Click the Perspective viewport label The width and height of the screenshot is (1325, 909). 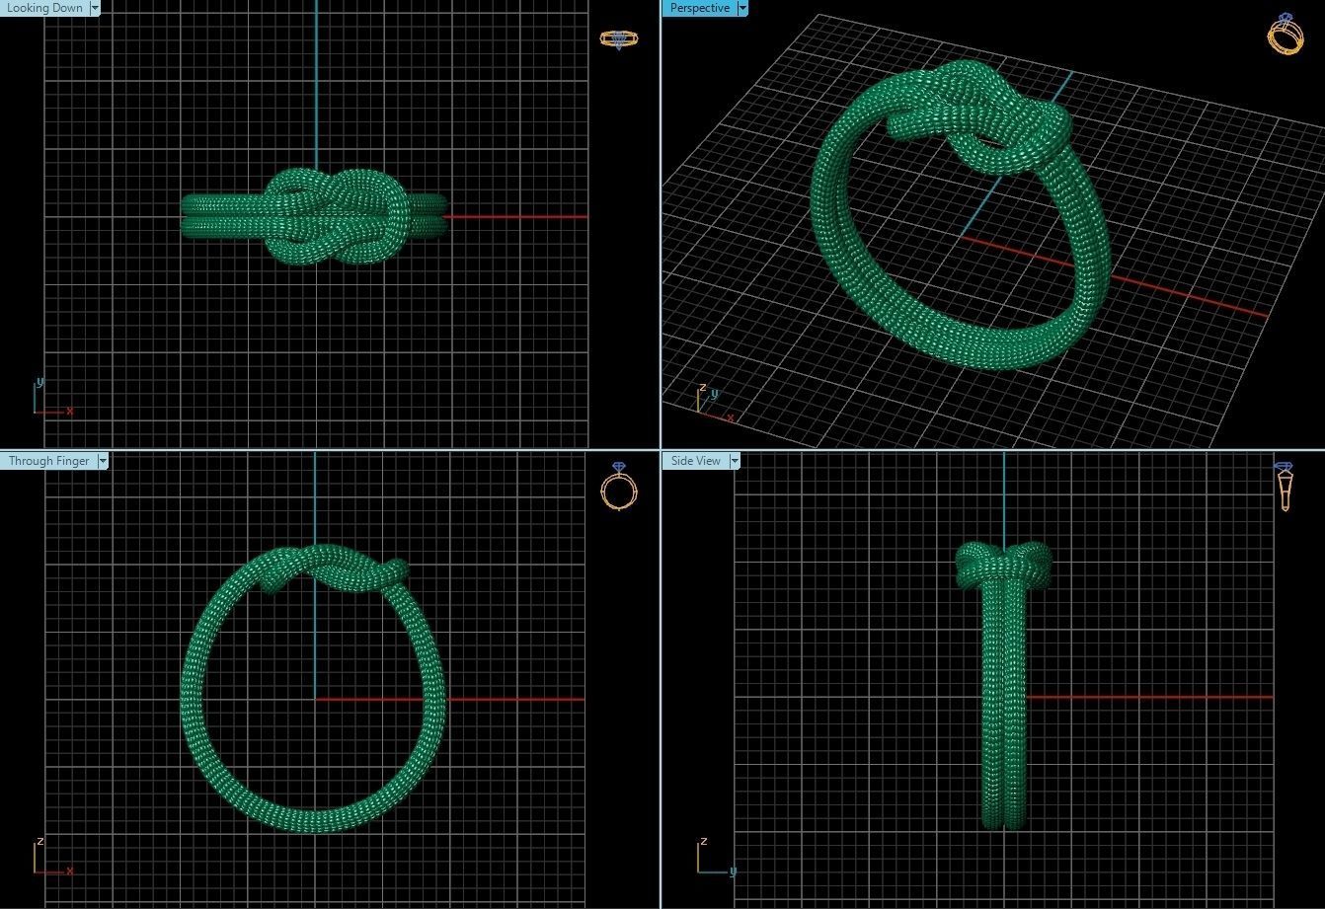(x=700, y=8)
